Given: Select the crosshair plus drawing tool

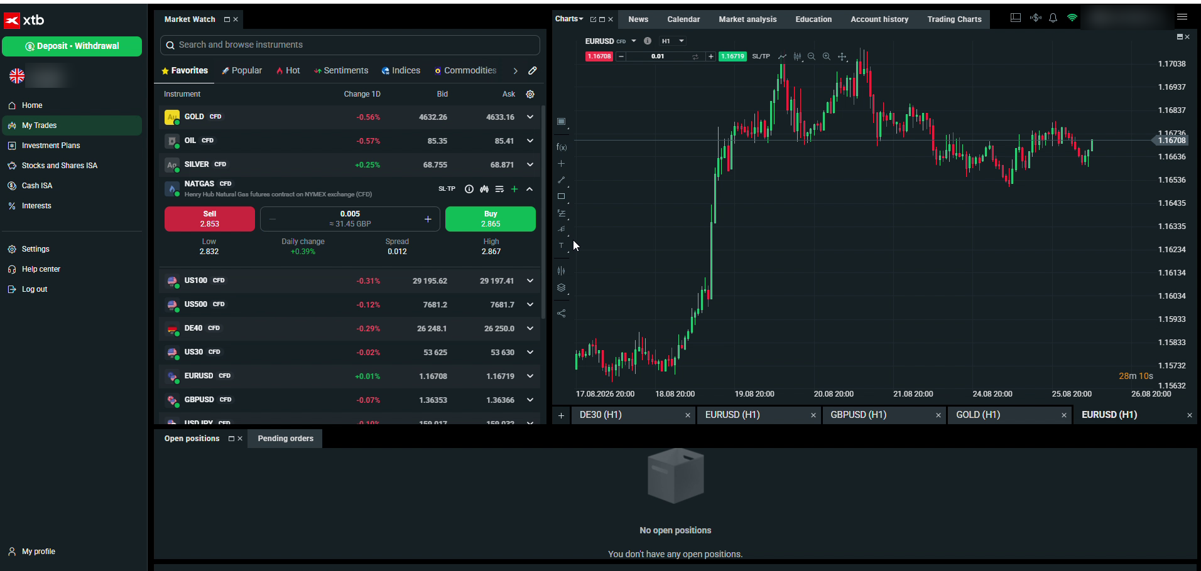Looking at the screenshot, I should pyautogui.click(x=562, y=164).
